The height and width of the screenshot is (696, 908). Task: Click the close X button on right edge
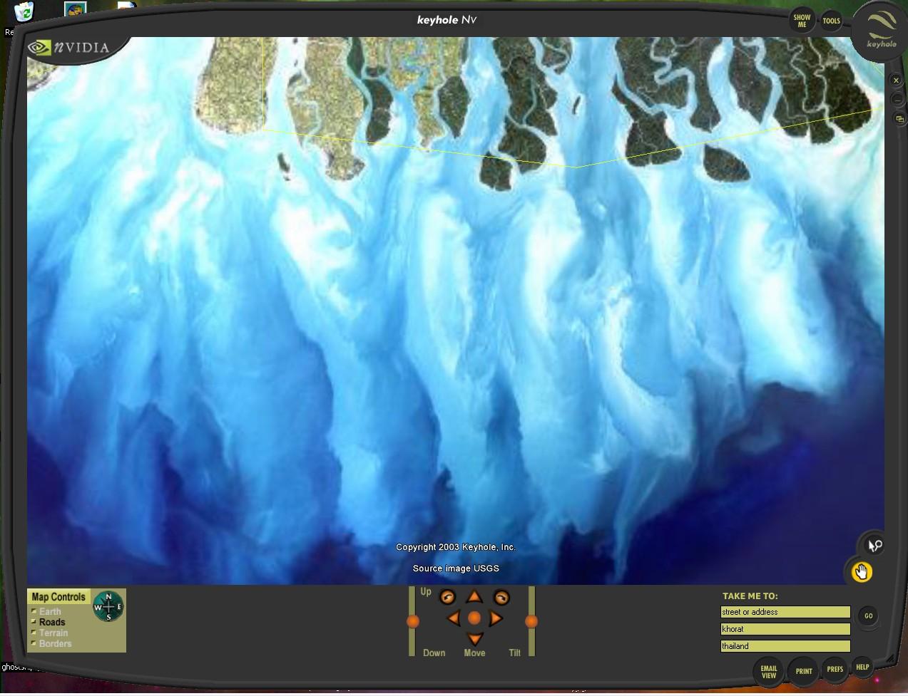coord(897,80)
